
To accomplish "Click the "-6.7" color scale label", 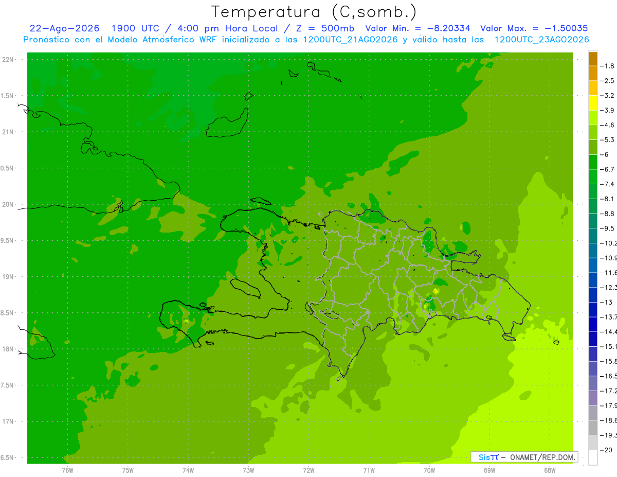I will click(608, 169).
